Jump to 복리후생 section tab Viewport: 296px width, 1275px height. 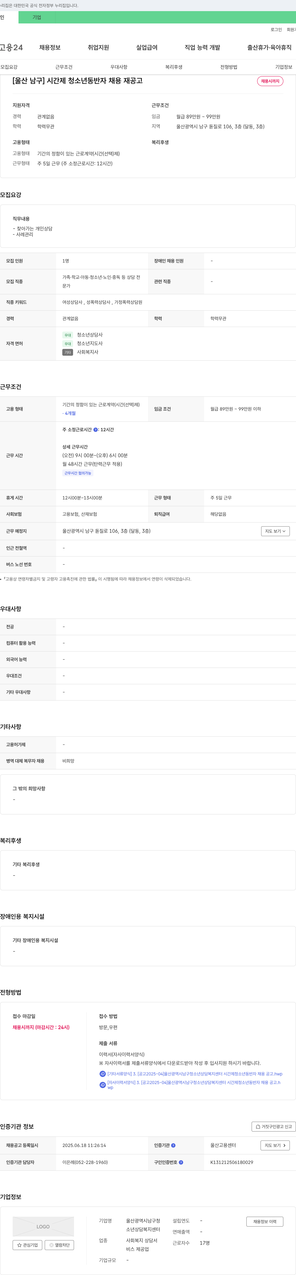pos(174,67)
